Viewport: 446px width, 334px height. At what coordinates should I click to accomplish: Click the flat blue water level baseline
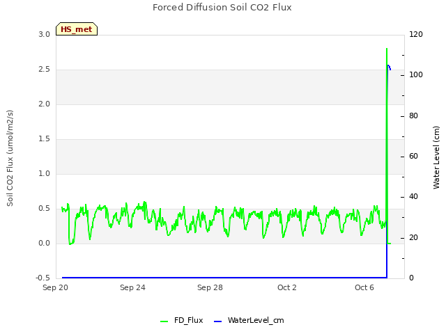[224, 278]
